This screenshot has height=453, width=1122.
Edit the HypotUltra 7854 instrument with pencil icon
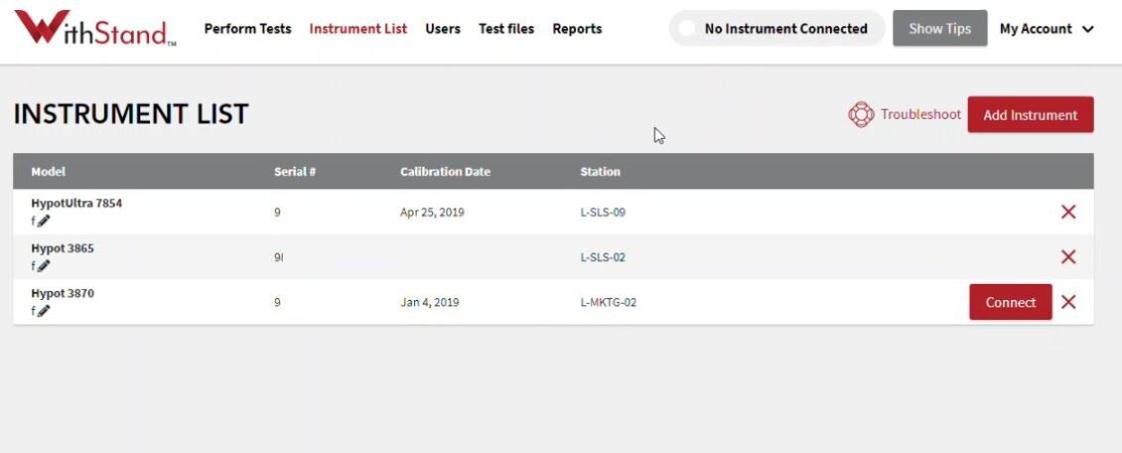45,222
